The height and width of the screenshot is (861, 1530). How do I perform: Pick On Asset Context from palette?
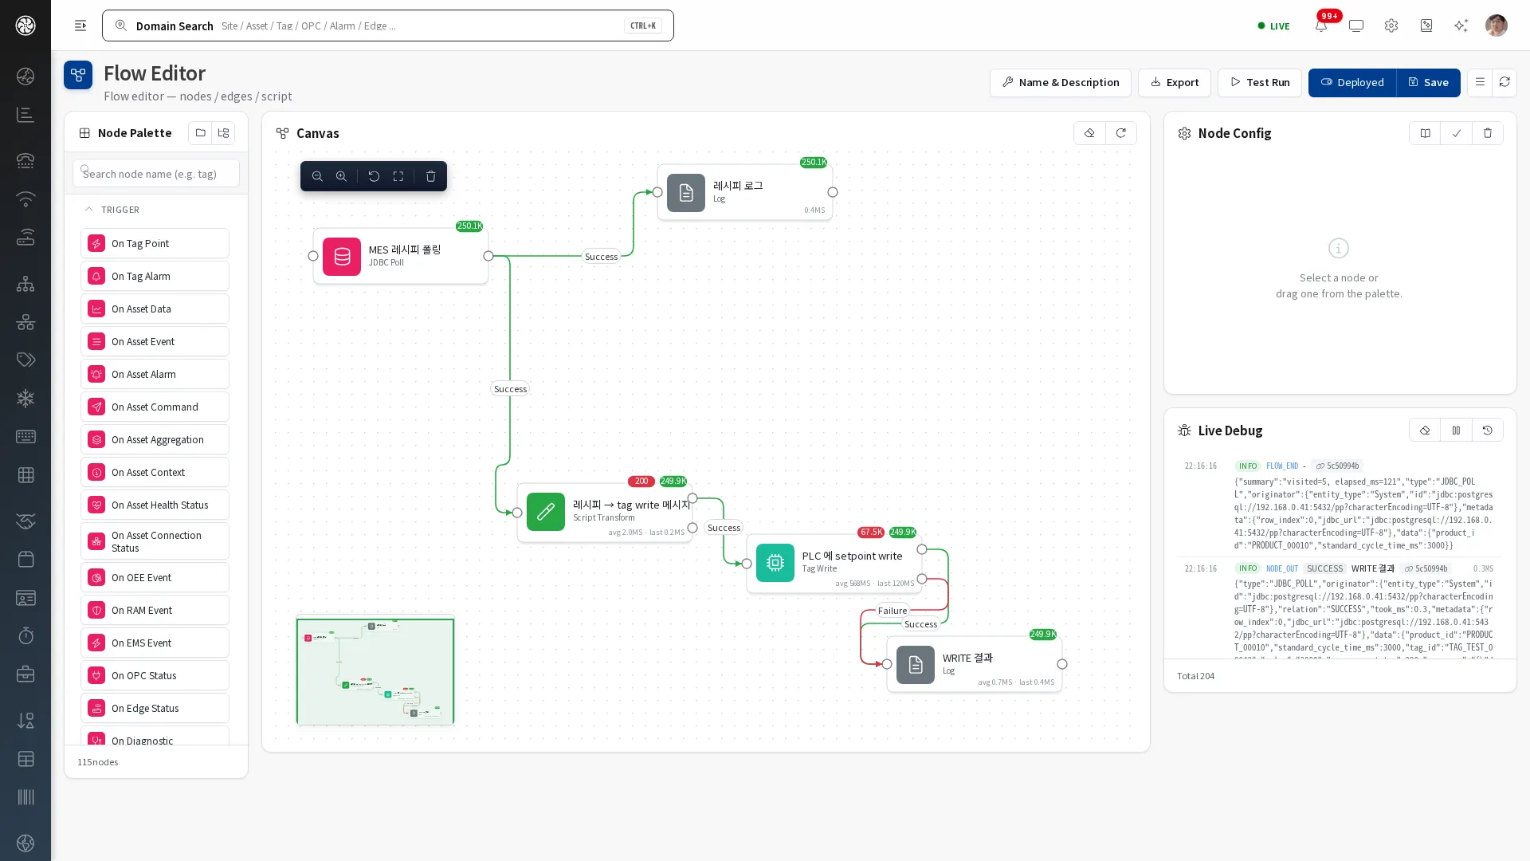coord(155,472)
